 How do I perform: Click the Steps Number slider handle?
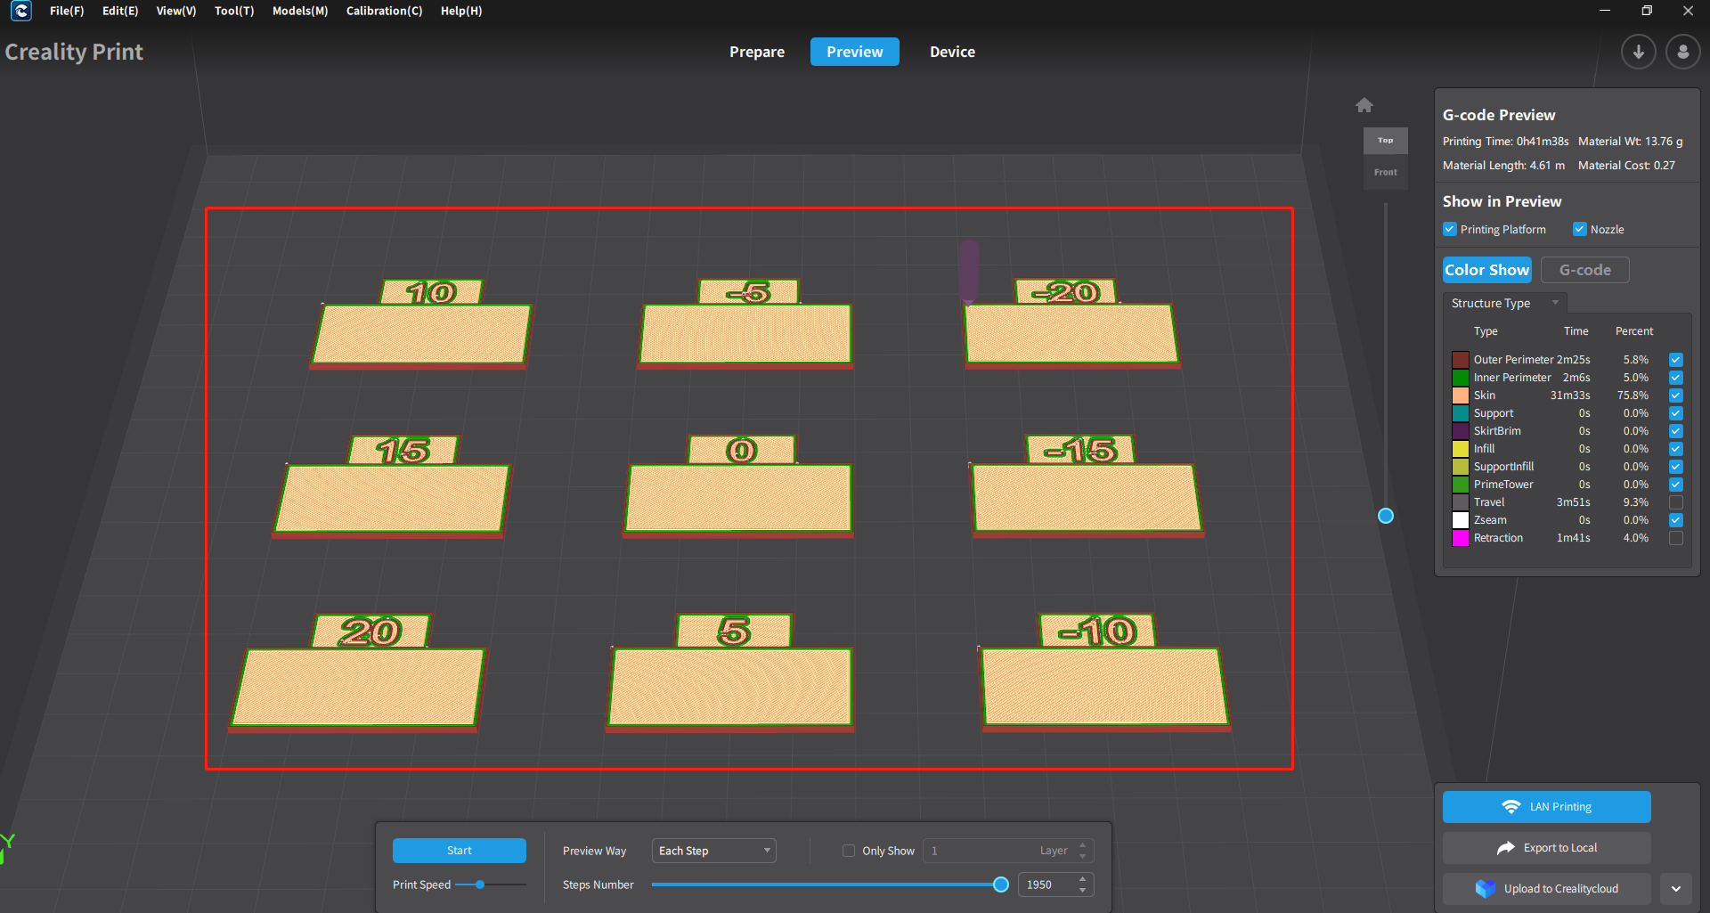point(1001,884)
